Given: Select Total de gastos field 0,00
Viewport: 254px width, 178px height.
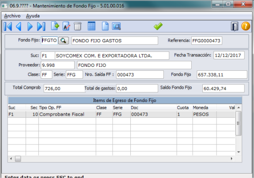Looking at the screenshot, I should click(x=137, y=88).
